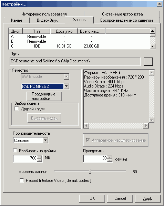The image size is (164, 206).
Task: Open Воспроизведение со сдвигом tab
Action: (126, 20)
